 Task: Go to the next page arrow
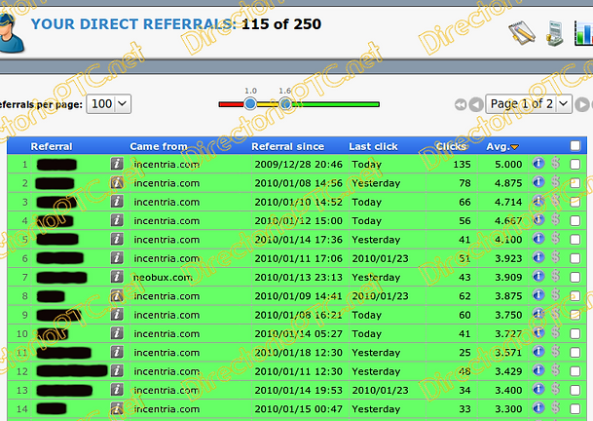[583, 104]
